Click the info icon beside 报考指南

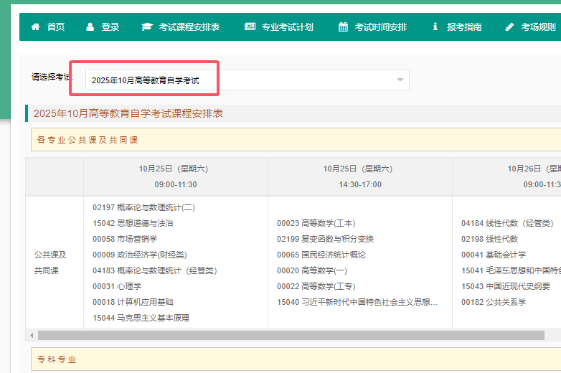pos(435,27)
